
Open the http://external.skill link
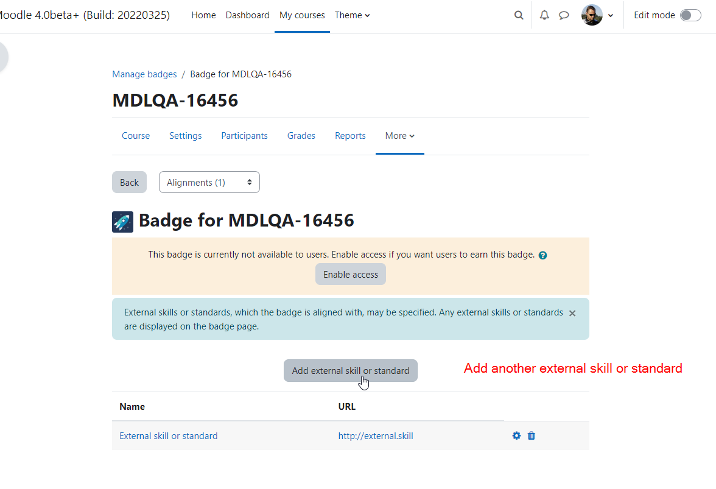pyautogui.click(x=375, y=436)
